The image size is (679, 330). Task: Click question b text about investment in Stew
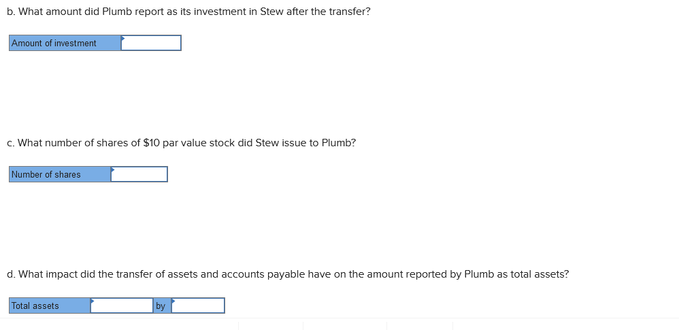189,12
